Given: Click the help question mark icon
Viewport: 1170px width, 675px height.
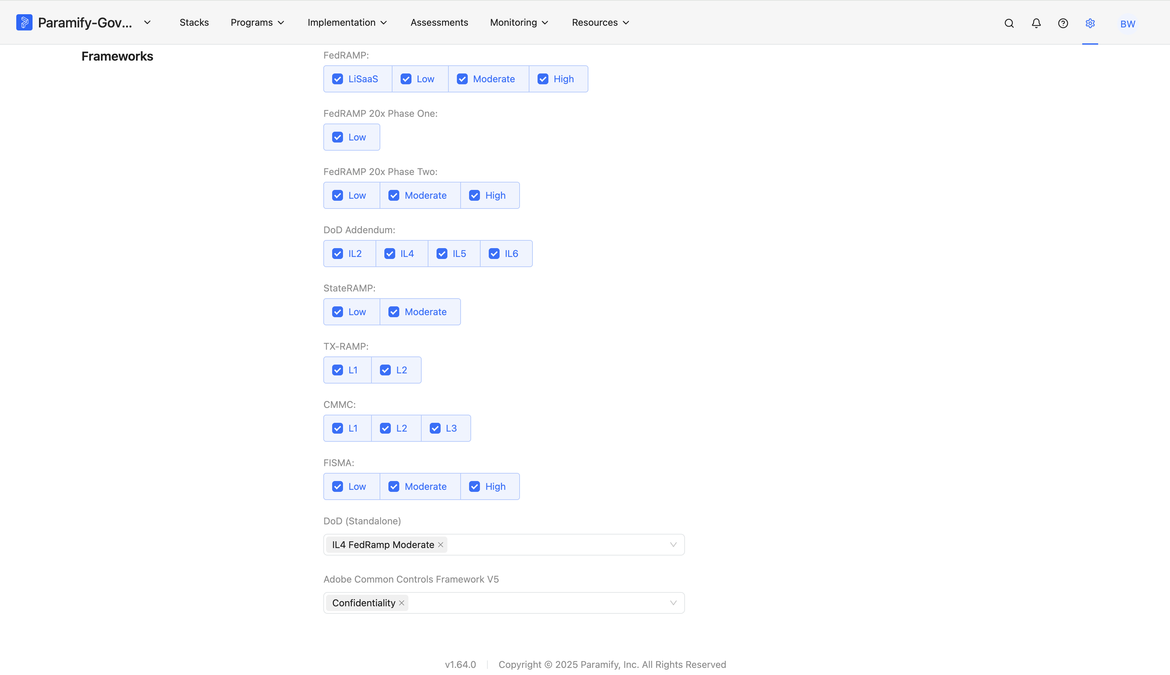Looking at the screenshot, I should tap(1063, 23).
